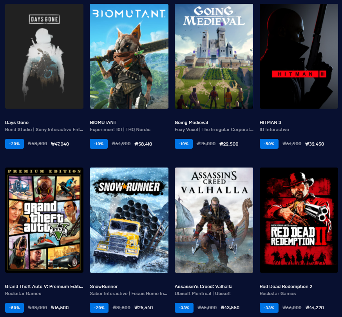Open the Days Gone cover art
342x317 pixels.
pos(44,56)
